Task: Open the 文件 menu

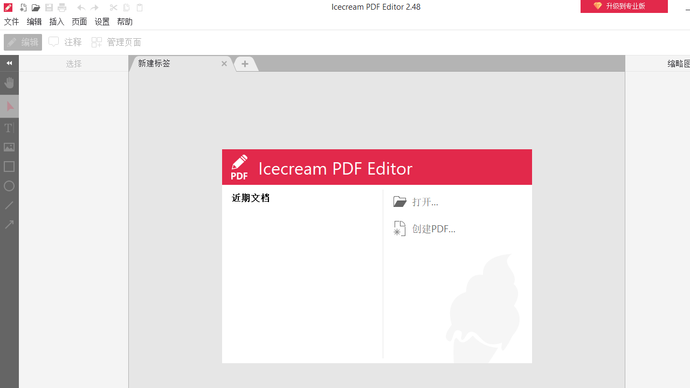Action: point(11,22)
